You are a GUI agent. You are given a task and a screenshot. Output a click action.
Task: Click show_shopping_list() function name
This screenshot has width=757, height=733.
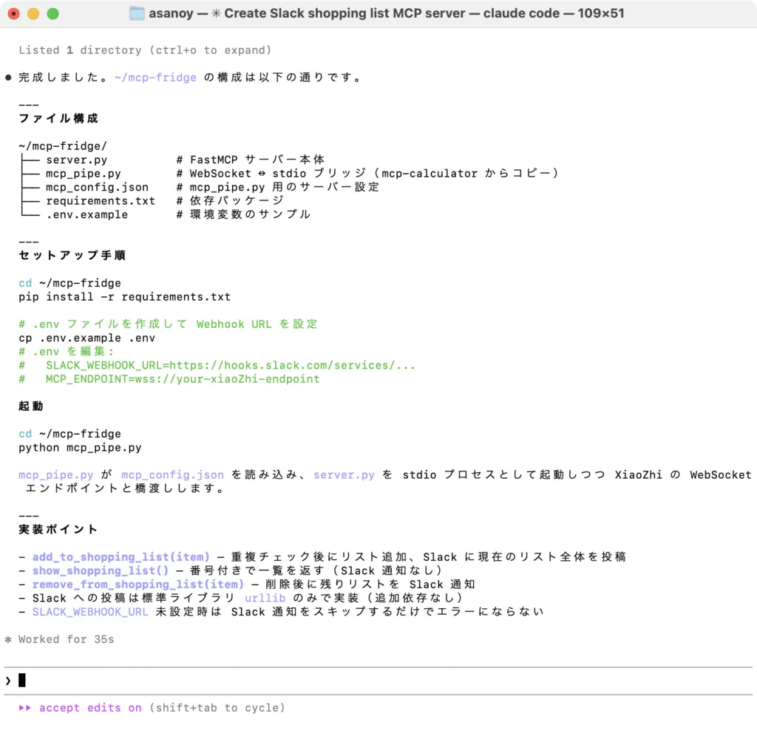tap(101, 571)
